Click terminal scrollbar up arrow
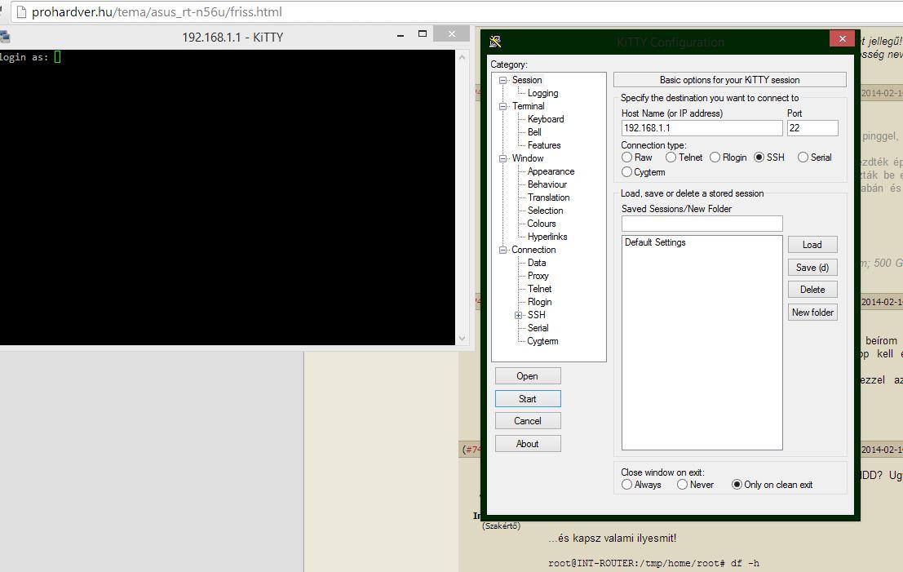The height and width of the screenshot is (572, 903). pos(462,57)
